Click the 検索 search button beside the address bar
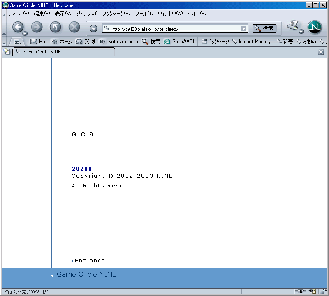The width and height of the screenshot is (329, 296). (x=264, y=28)
